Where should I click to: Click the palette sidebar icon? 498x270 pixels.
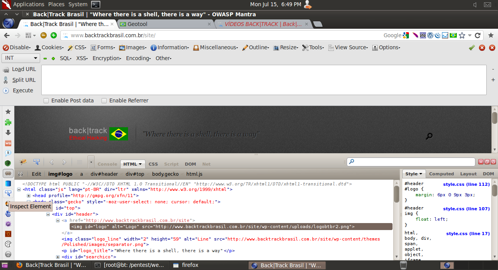8,244
